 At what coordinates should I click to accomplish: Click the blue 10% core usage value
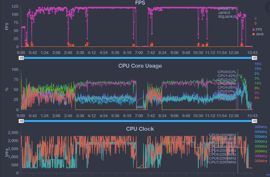(x=258, y=69)
